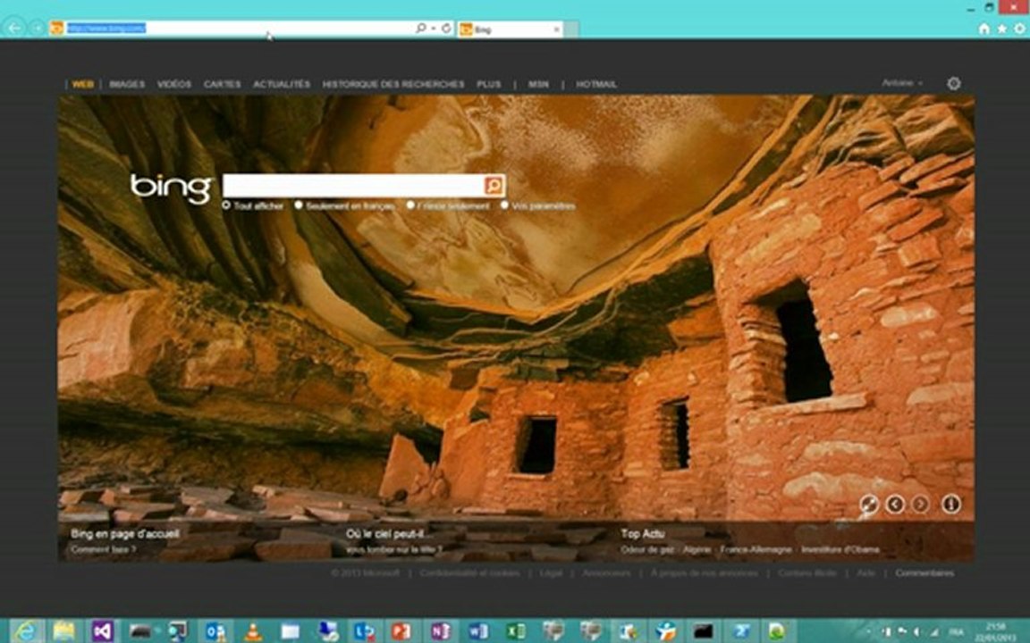Click the fullscreen image expand icon
The height and width of the screenshot is (643, 1030).
click(x=869, y=504)
